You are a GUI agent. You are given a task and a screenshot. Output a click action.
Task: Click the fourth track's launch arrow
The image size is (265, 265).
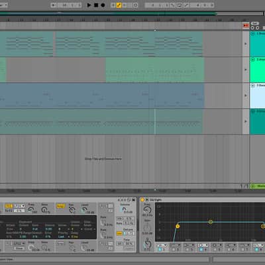click(x=246, y=121)
